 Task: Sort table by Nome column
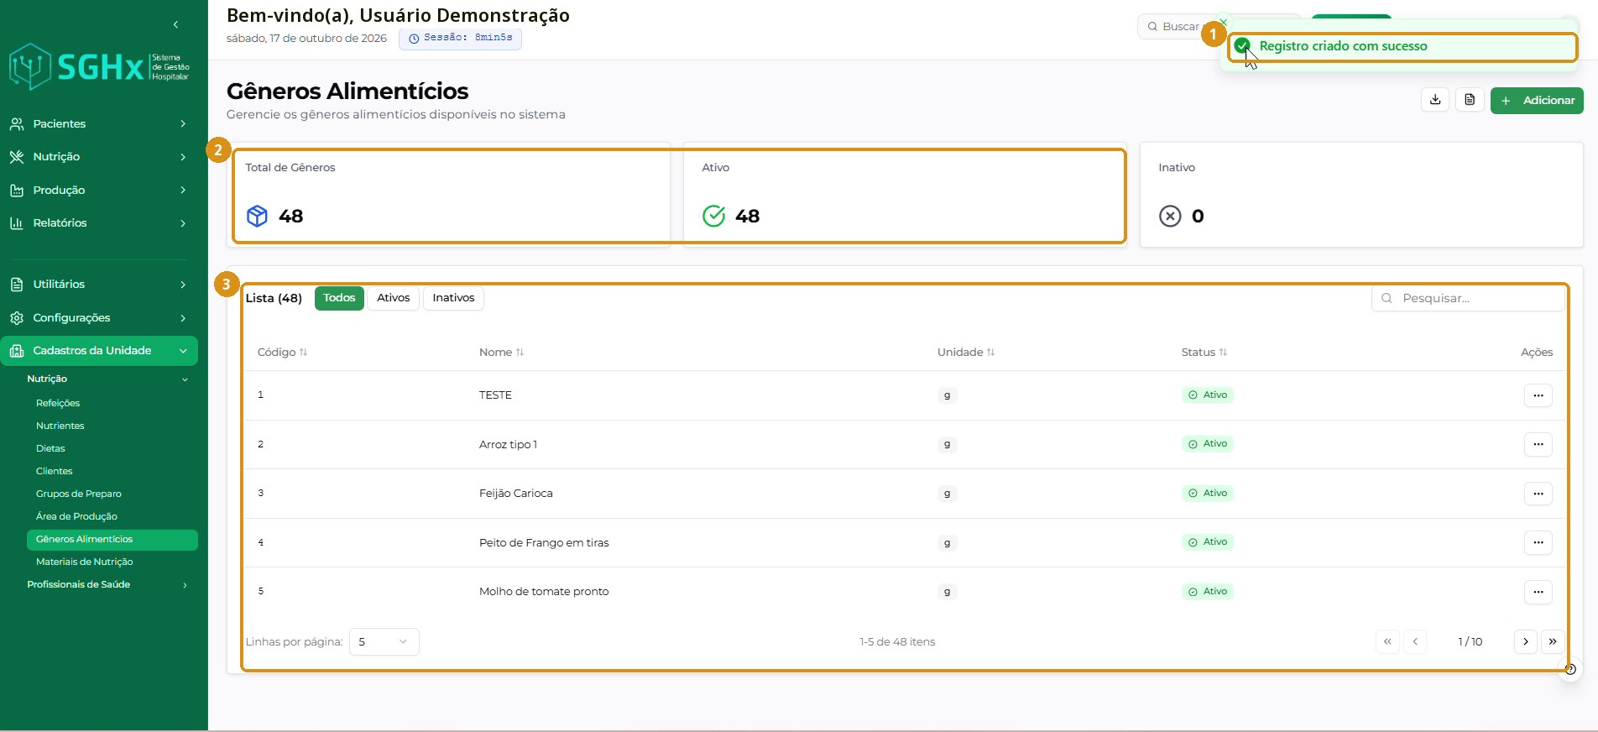click(502, 353)
